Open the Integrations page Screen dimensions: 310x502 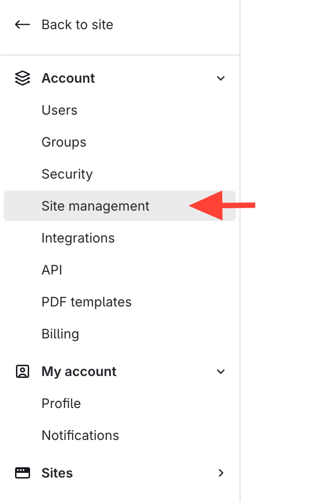[x=78, y=238]
